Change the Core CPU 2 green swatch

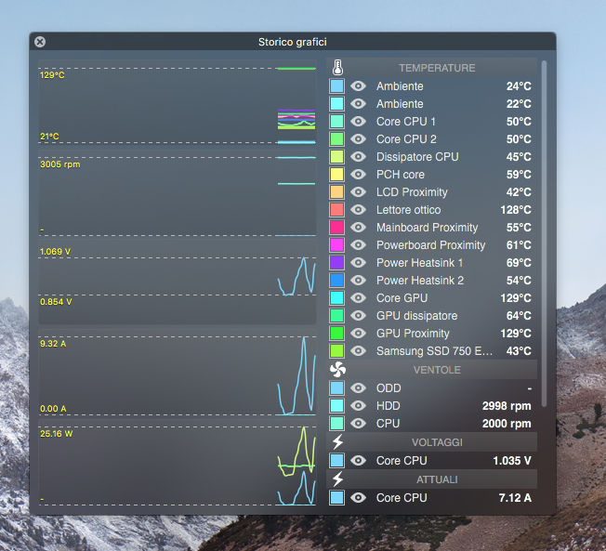(337, 138)
